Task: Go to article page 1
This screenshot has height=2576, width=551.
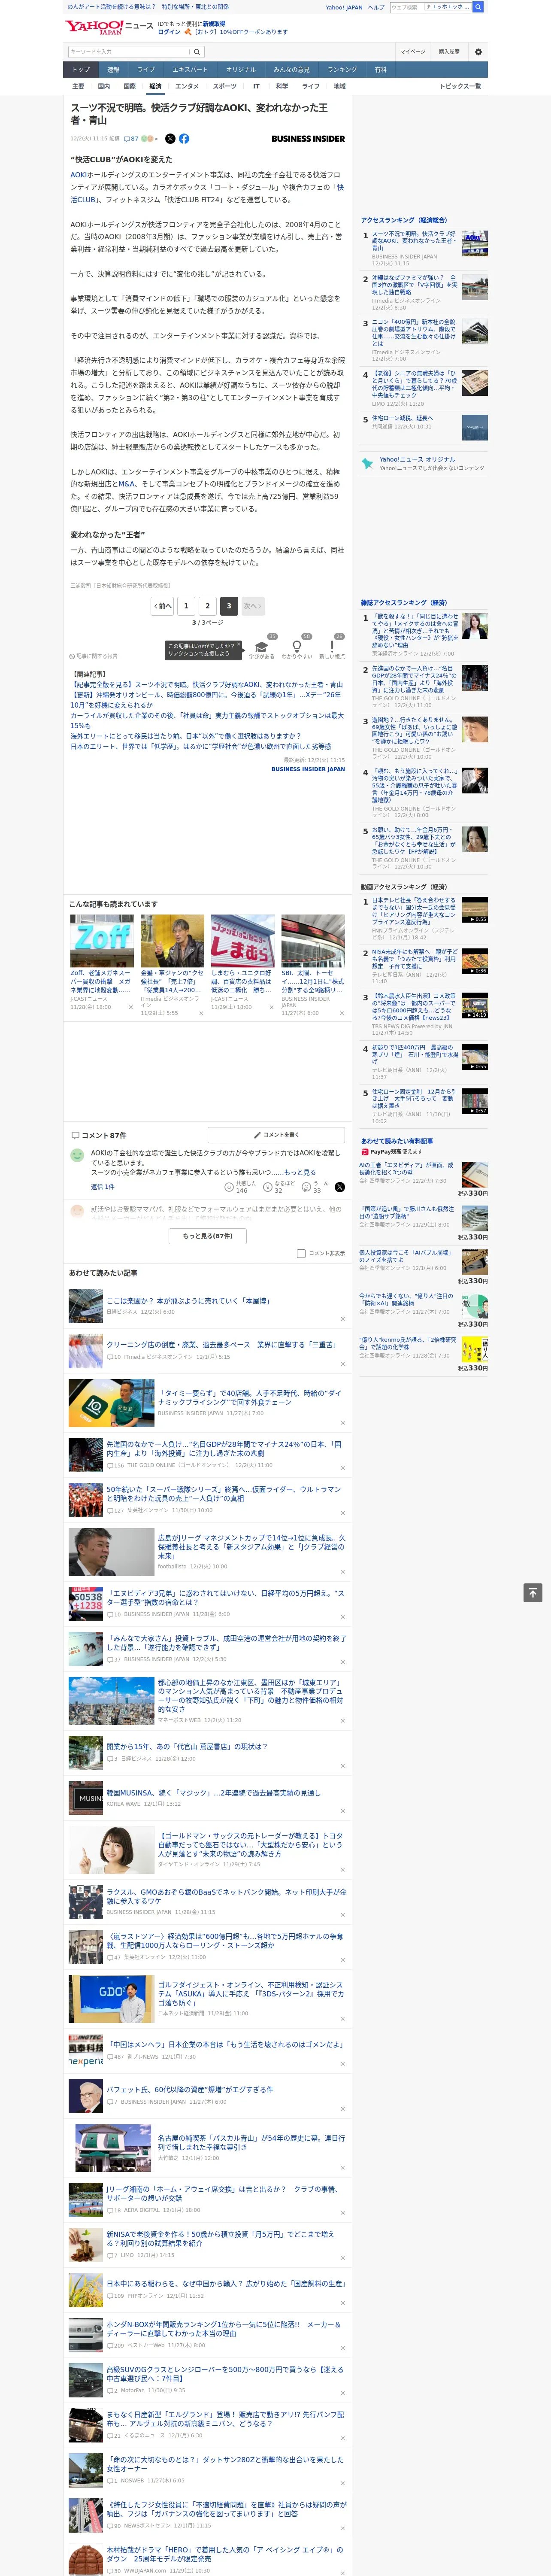Action: [x=186, y=606]
